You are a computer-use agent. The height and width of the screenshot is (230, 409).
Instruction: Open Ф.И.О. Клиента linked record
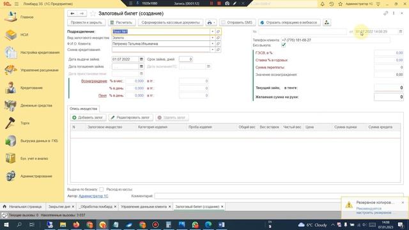[219, 44]
